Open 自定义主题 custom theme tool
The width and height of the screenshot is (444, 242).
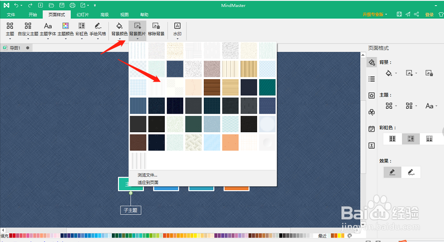click(x=28, y=30)
